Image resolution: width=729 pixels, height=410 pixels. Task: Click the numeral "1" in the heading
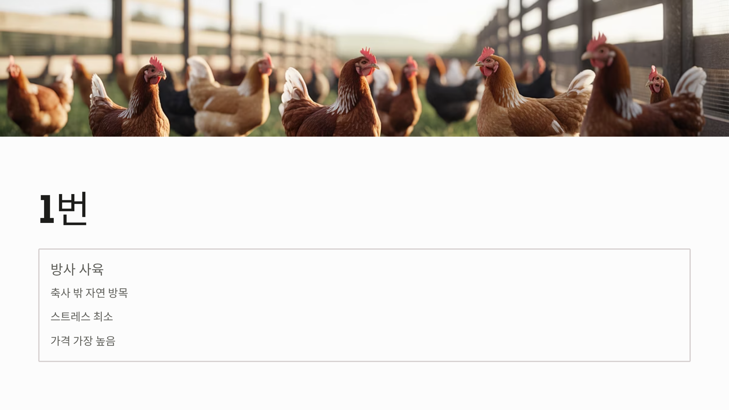47,209
